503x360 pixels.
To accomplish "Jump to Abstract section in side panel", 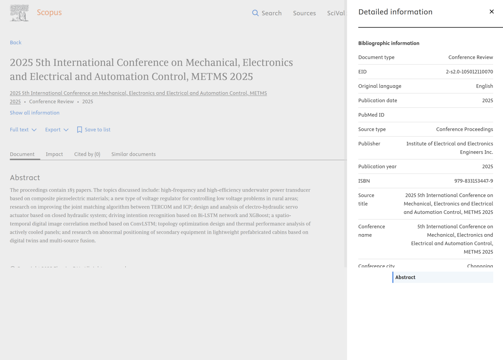I will pos(405,277).
